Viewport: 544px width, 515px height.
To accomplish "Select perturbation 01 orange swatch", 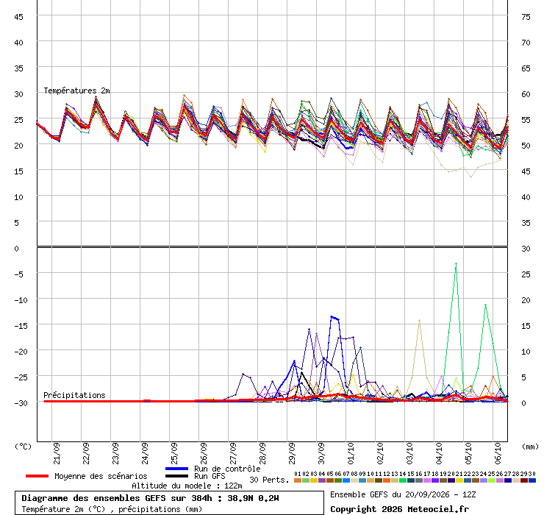I will pyautogui.click(x=298, y=480).
